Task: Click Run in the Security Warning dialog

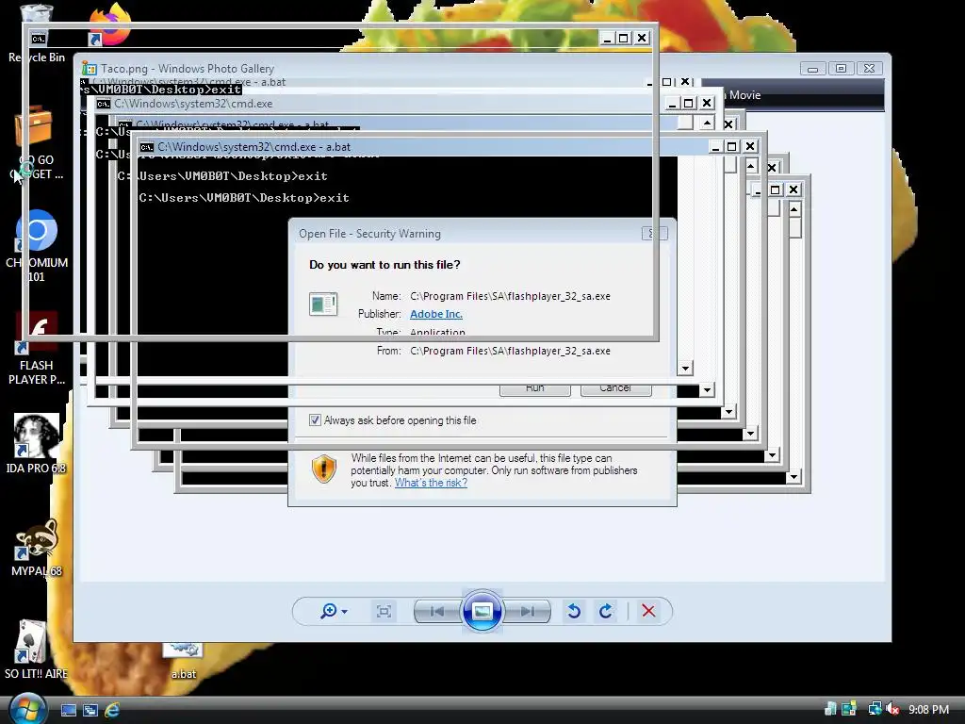Action: point(535,389)
